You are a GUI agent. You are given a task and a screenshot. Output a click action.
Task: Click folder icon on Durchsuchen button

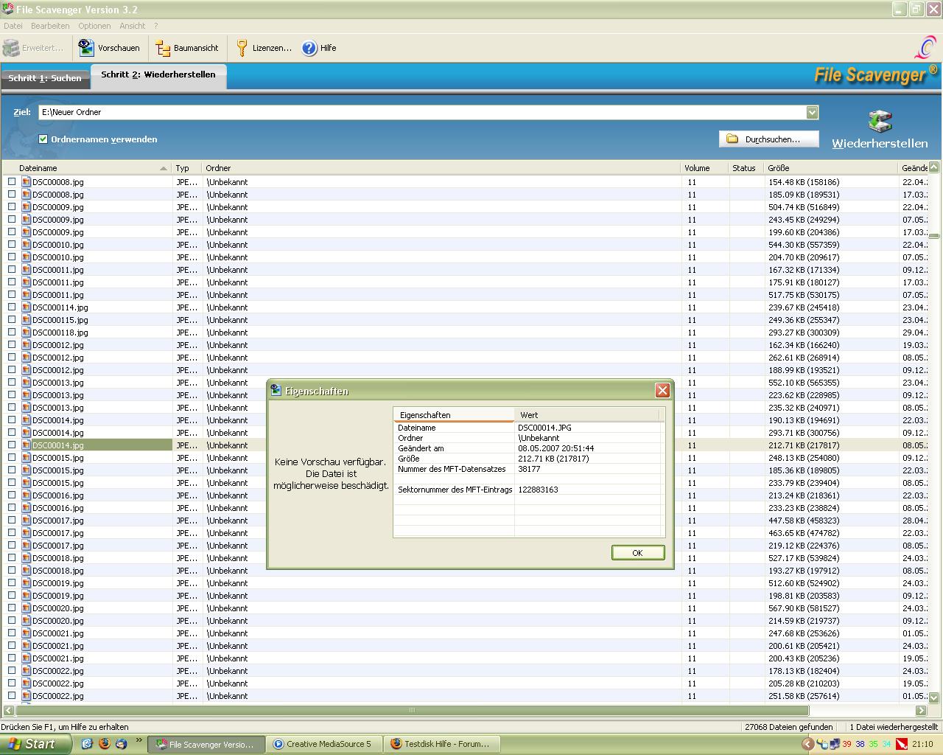point(732,139)
